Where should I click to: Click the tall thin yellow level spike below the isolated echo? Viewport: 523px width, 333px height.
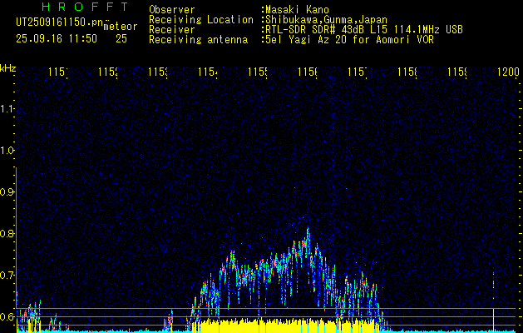point(493,320)
